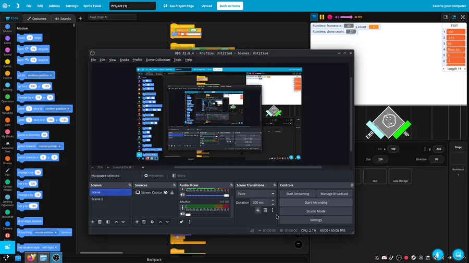This screenshot has height=263, width=469.
Task: Pop out the Audio Mixer dock
Action: 231,185
